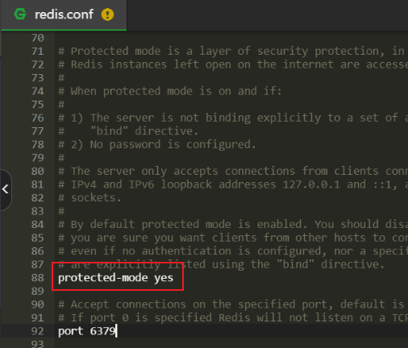
Task: Click the empty line 89
Action: [231, 291]
